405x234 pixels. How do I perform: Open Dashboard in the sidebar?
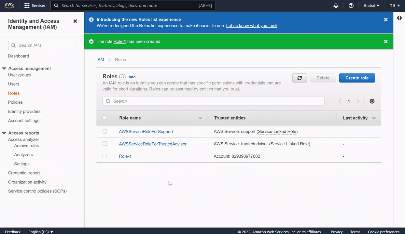point(19,56)
